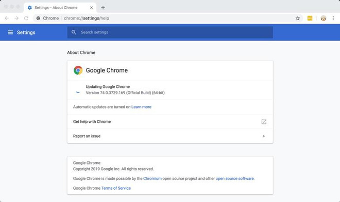Go back with the back arrow
The height and width of the screenshot is (202, 340).
pos(7,19)
